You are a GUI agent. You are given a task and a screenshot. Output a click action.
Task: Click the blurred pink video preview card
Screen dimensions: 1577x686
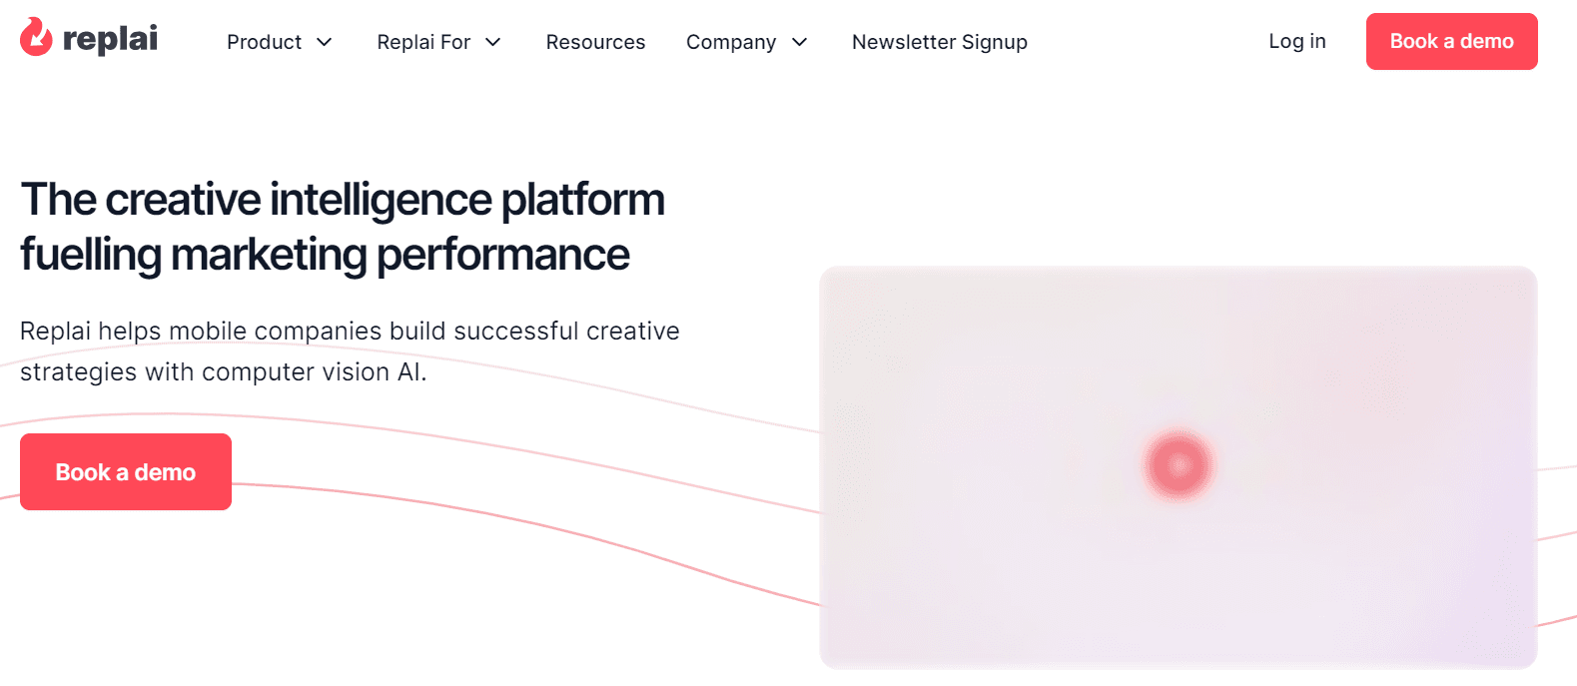pos(1179,467)
